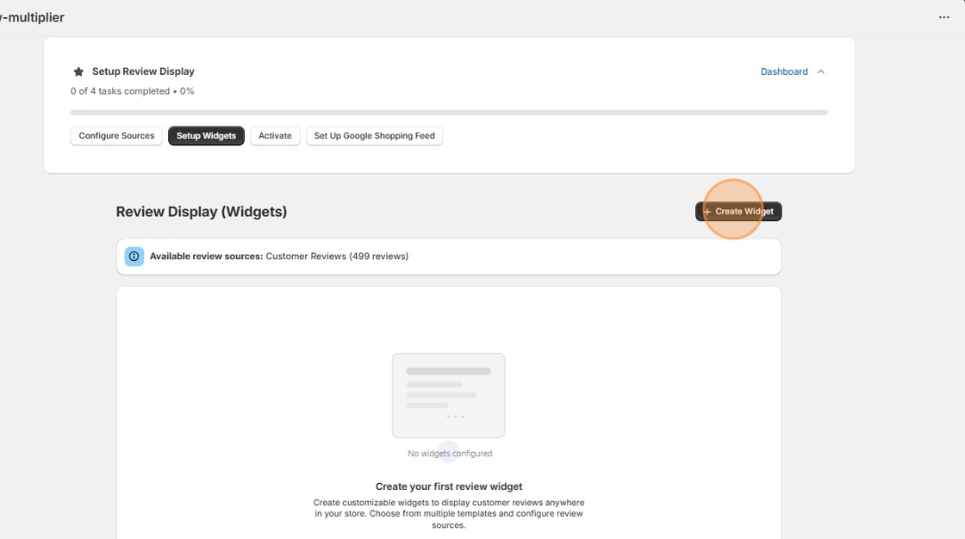Click the Setup Widgets tab
The width and height of the screenshot is (965, 539).
206,135
